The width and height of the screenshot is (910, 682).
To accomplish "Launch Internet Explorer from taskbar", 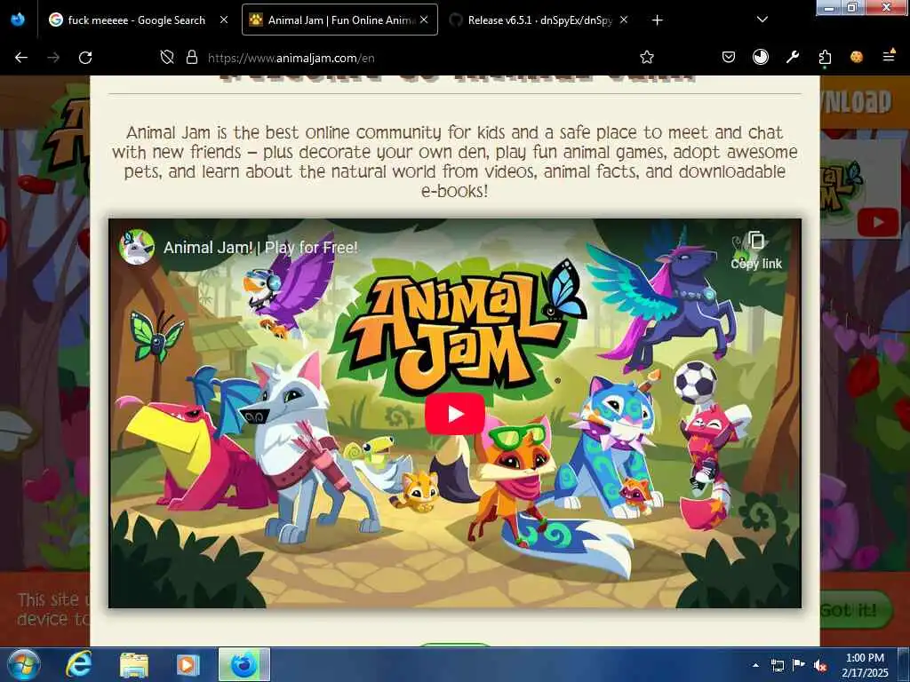I will click(78, 664).
